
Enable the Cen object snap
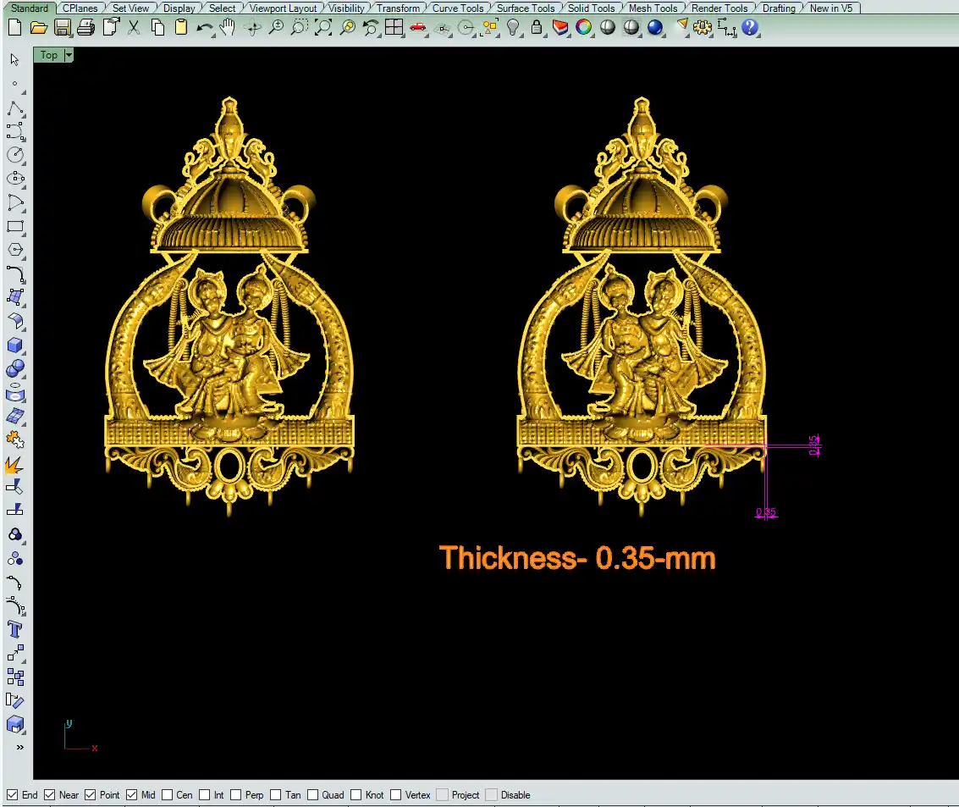[x=168, y=795]
